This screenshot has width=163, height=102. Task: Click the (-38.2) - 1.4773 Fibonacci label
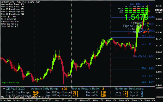tap(148, 76)
